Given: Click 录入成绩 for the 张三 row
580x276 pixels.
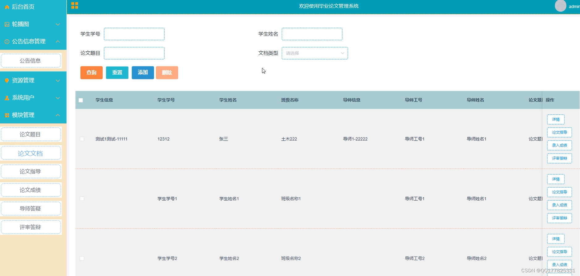Looking at the screenshot, I should (559, 145).
